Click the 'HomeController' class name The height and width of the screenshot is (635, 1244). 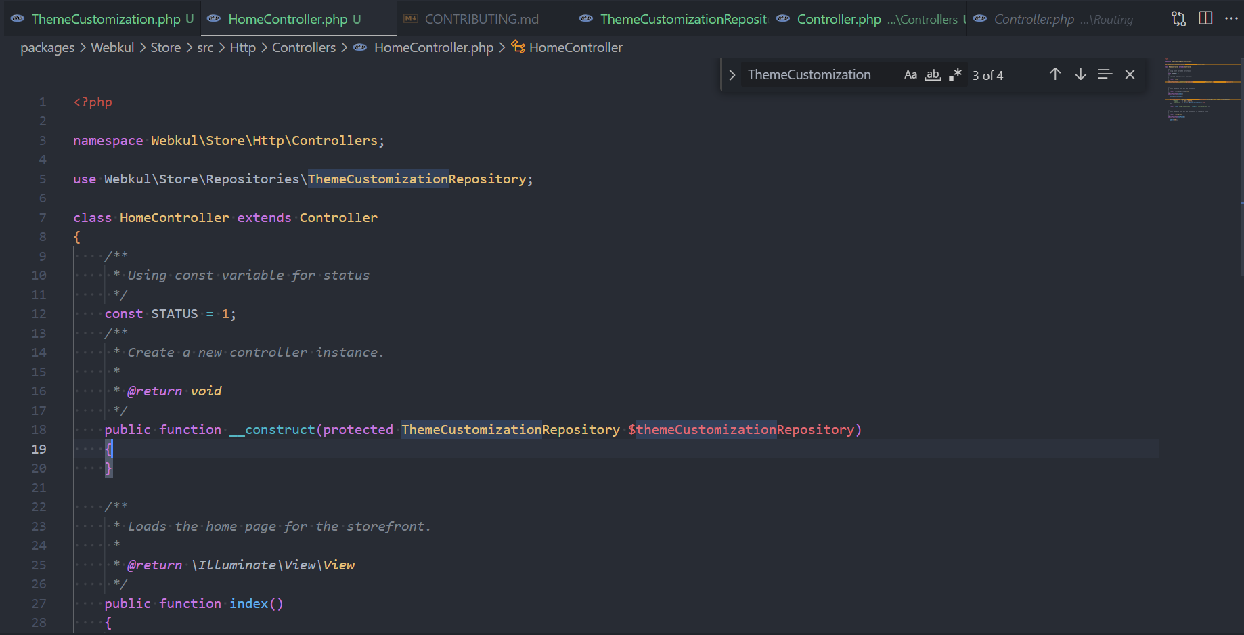(x=175, y=218)
